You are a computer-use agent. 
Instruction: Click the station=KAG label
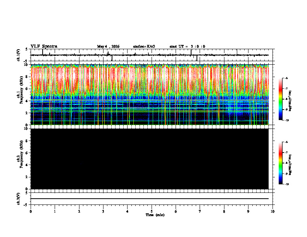pos(144,46)
